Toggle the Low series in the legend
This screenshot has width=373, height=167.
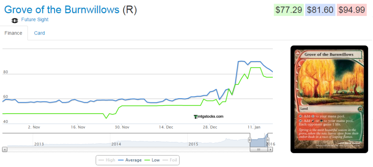pos(152,160)
